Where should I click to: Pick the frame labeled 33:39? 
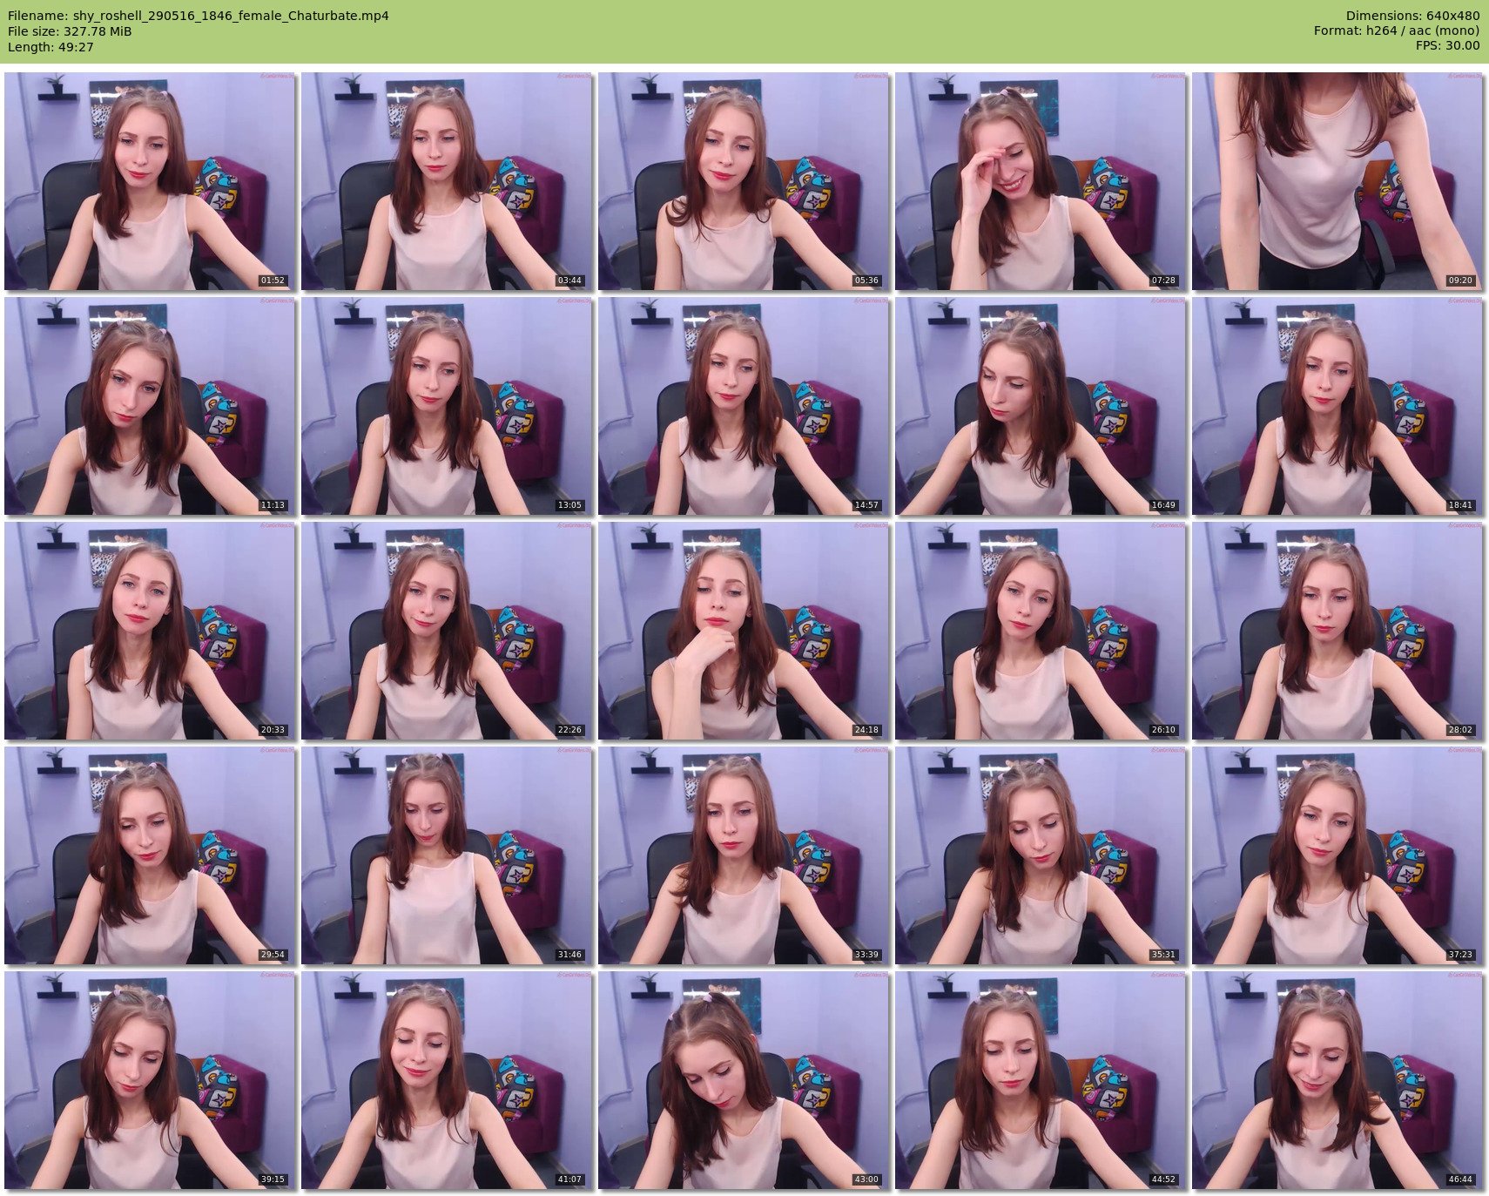(x=743, y=855)
